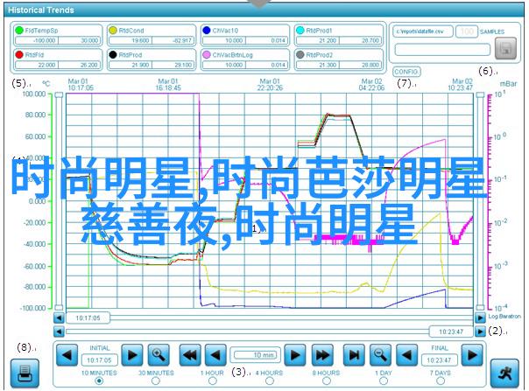Select the 4 HOURS radio button
Image resolution: width=529 pixels, height=391 pixels.
[x=270, y=381]
